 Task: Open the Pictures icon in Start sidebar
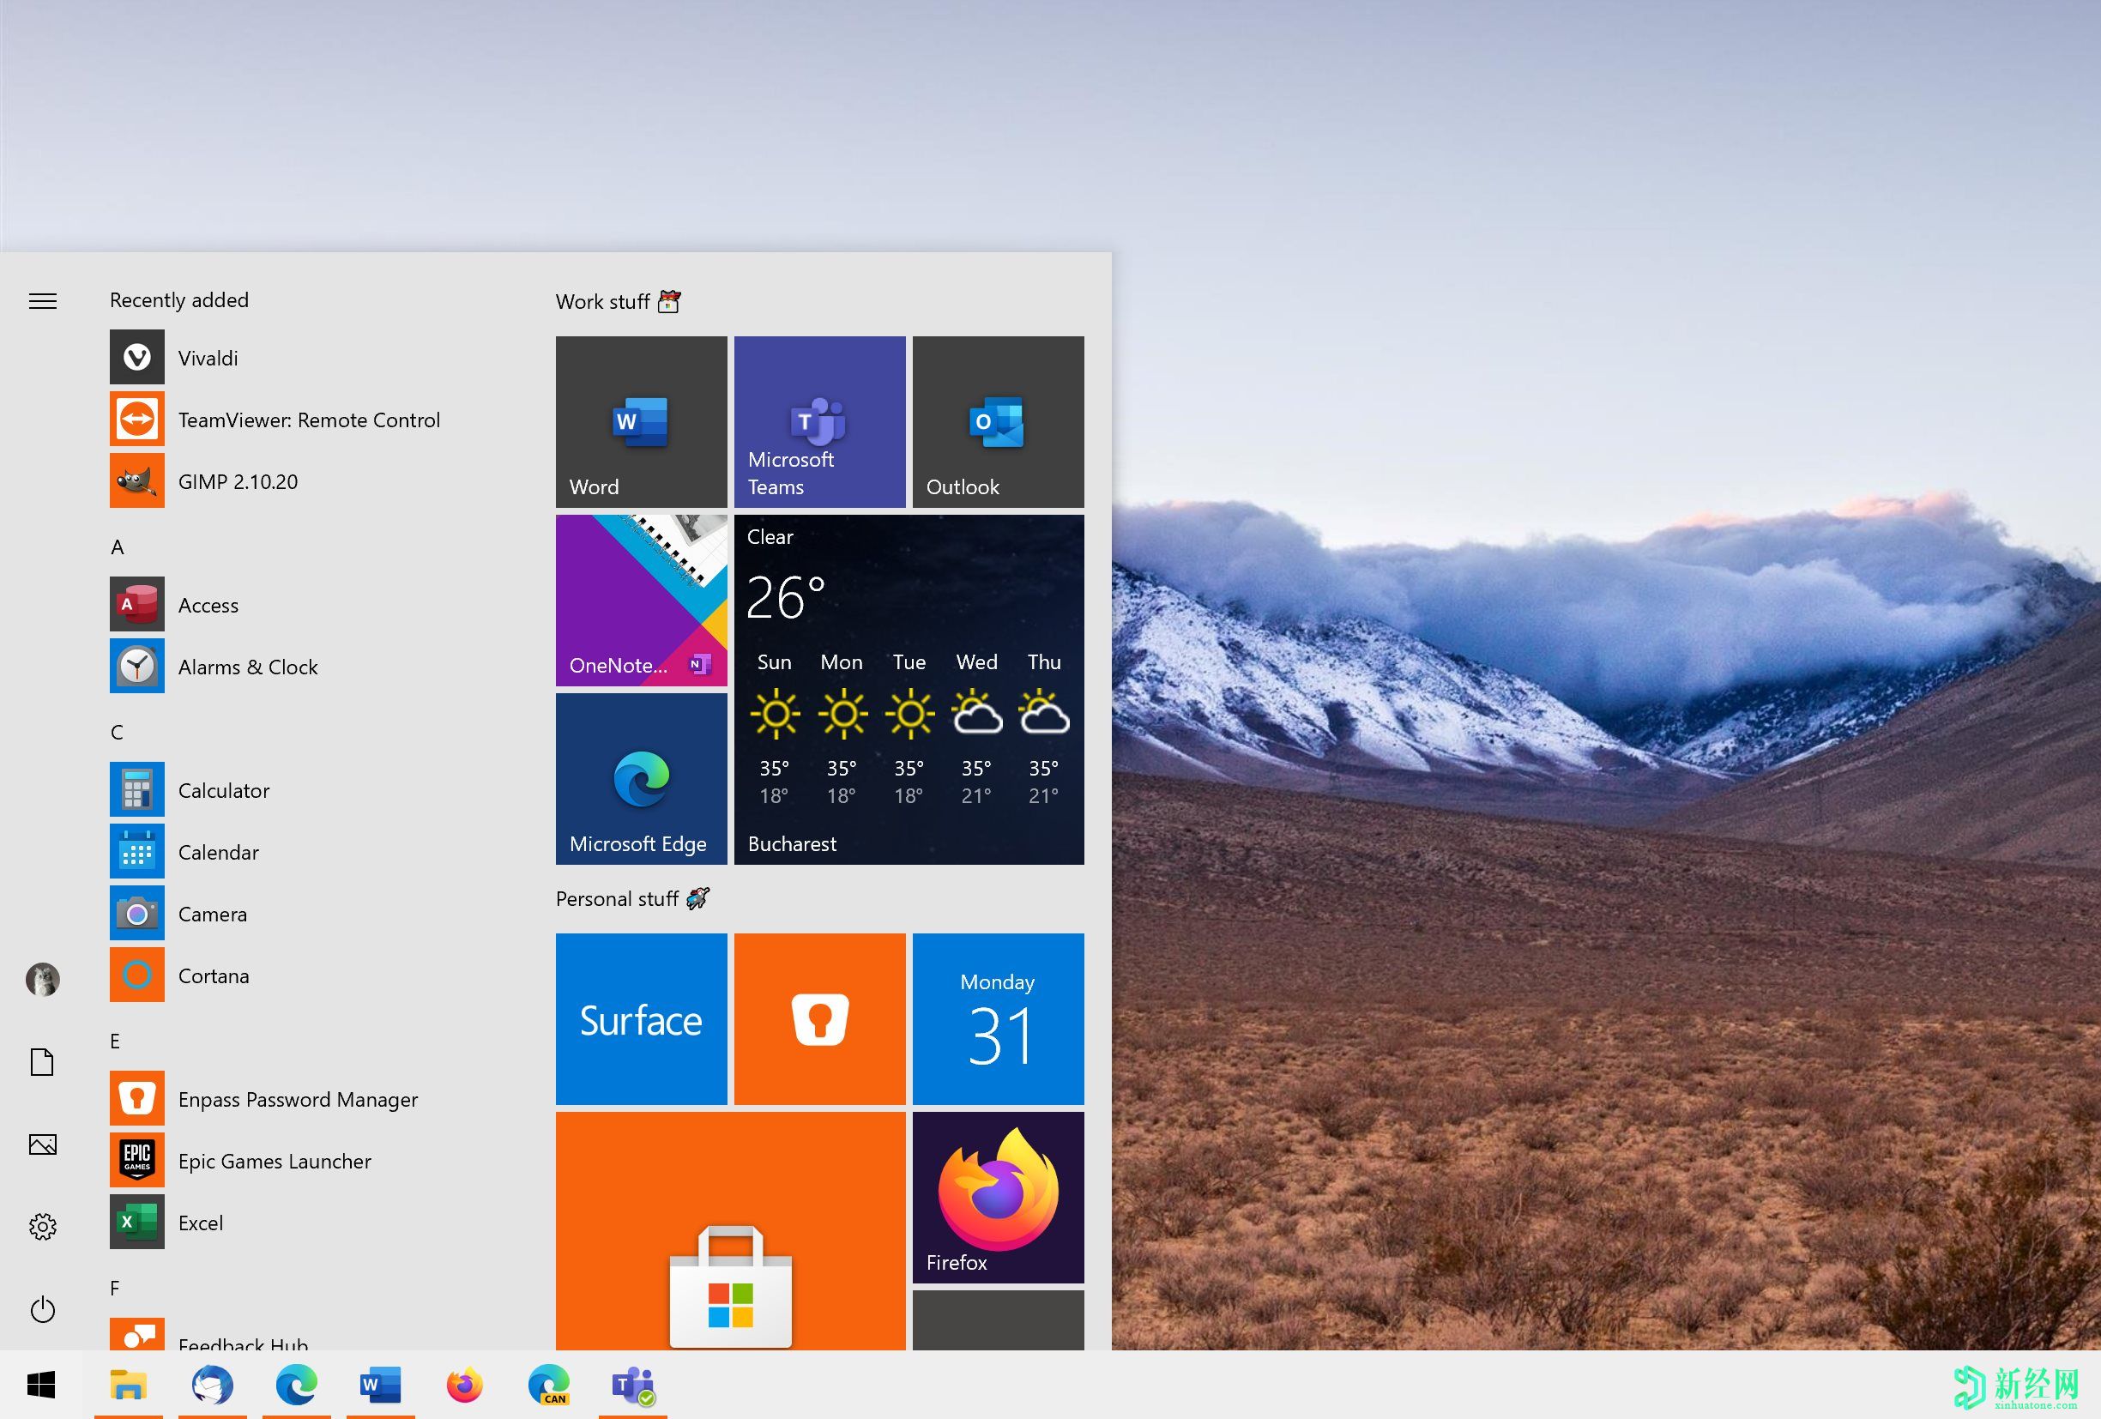pos(41,1144)
